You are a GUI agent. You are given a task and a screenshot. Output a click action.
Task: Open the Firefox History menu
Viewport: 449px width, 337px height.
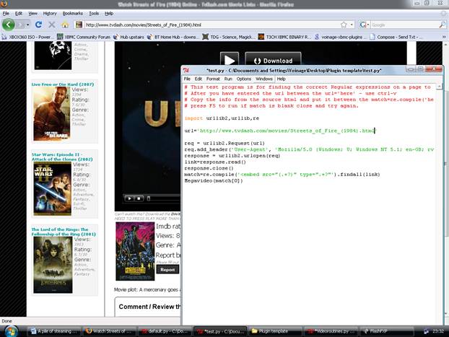click(50, 14)
